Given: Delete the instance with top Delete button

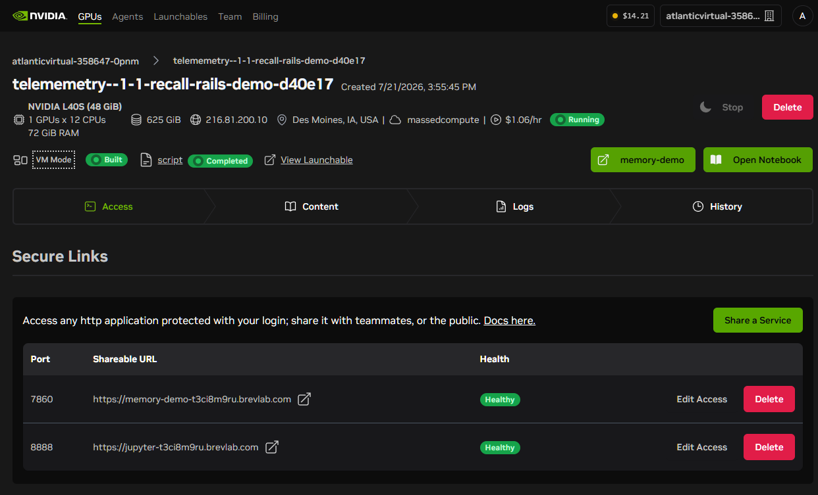Looking at the screenshot, I should [x=788, y=107].
